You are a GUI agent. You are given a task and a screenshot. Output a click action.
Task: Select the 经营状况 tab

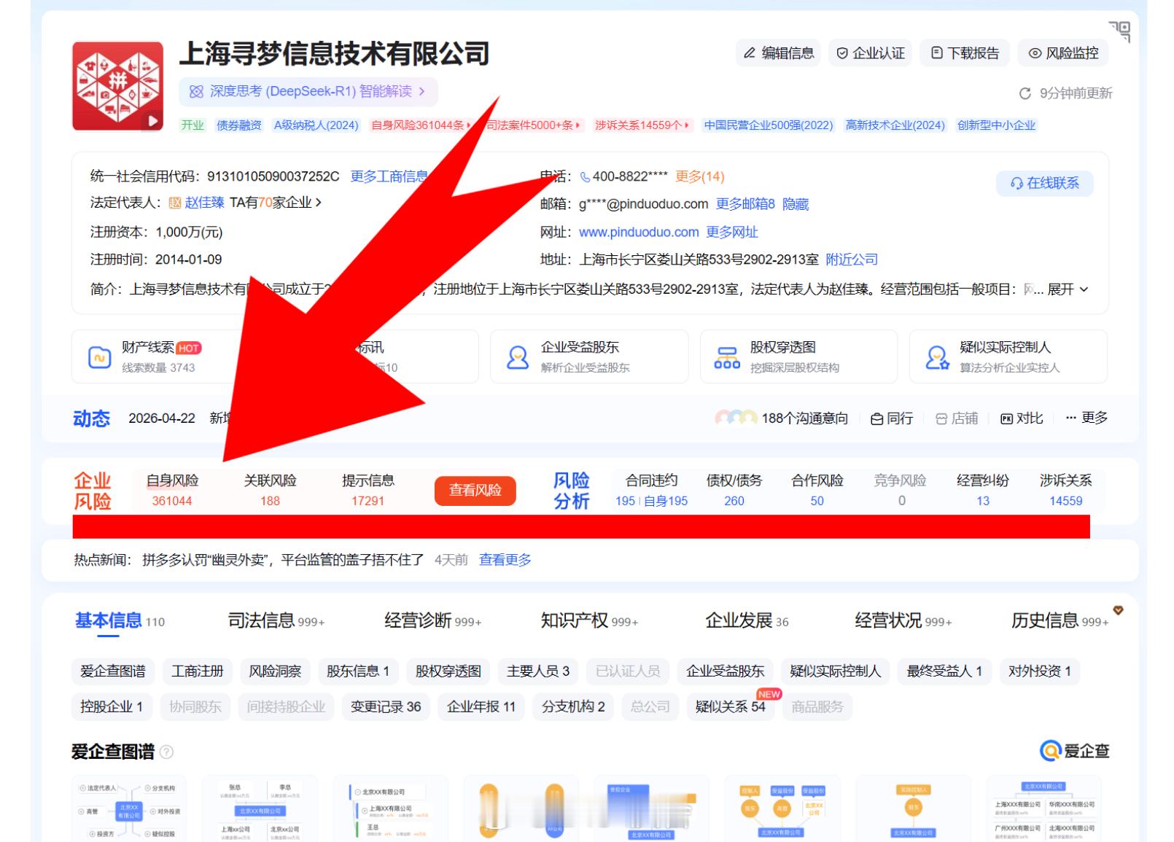(x=903, y=620)
